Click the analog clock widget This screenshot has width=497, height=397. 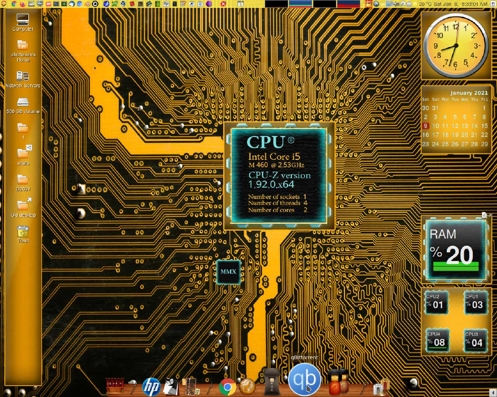(x=455, y=46)
